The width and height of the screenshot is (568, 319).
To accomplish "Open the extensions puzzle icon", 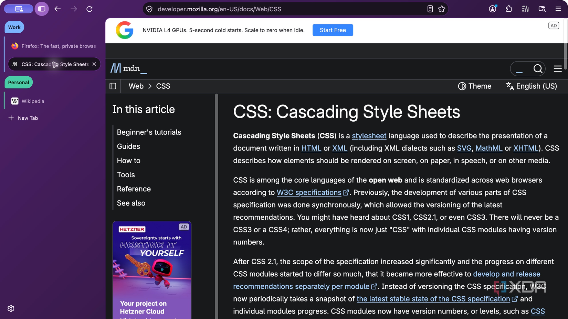I will point(509,9).
